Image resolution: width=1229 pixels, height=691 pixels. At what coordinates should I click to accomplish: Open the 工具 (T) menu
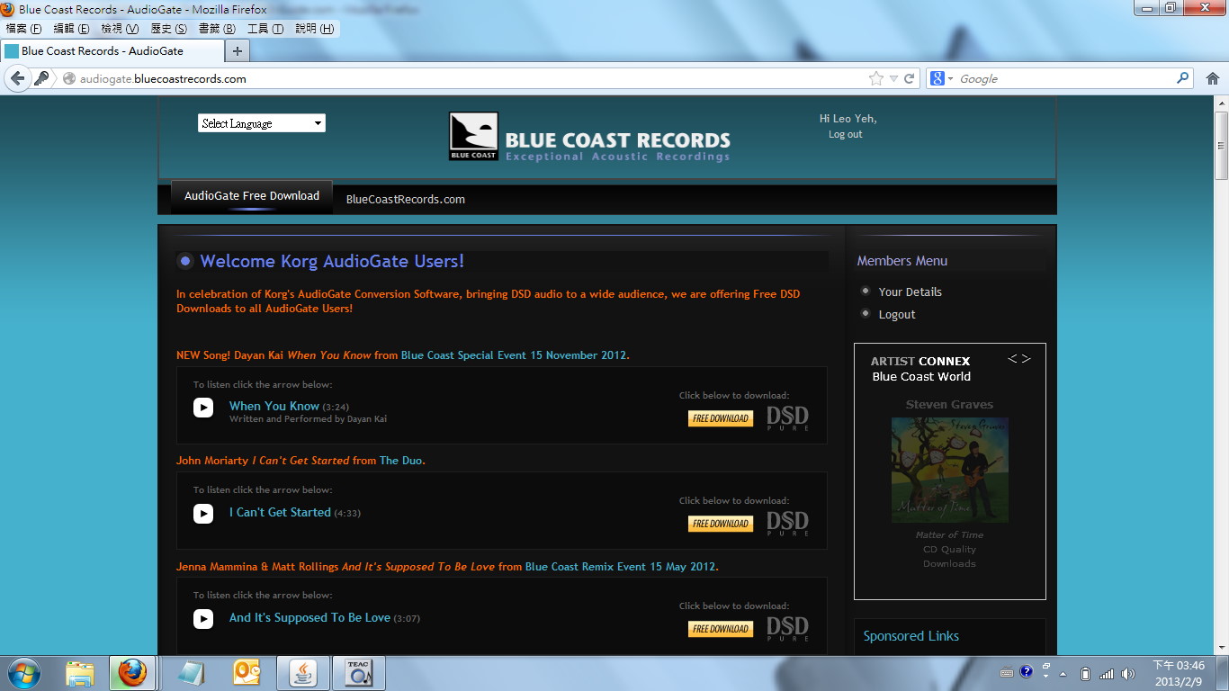click(265, 29)
